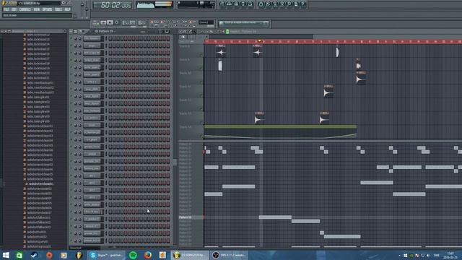This screenshot has width=462, height=260.
Task: Open Browser view shortcut icon
Action: click(x=243, y=4)
